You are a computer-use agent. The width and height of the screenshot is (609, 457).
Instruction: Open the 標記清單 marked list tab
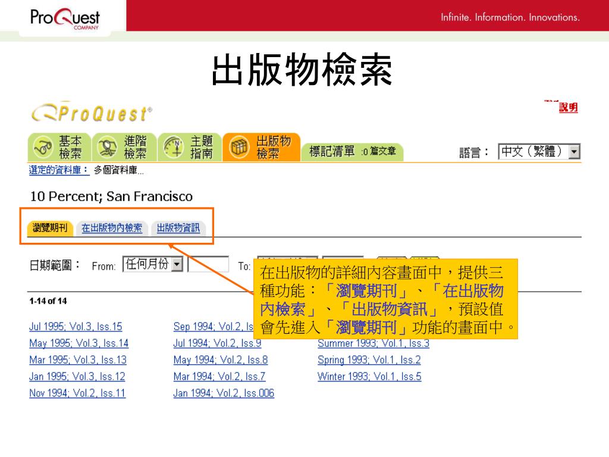[x=352, y=151]
